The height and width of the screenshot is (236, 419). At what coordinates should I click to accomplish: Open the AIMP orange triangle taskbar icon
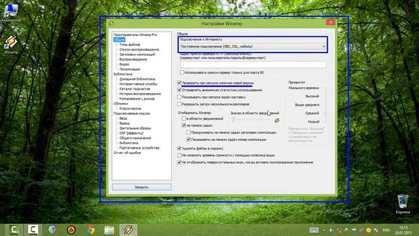click(x=71, y=230)
